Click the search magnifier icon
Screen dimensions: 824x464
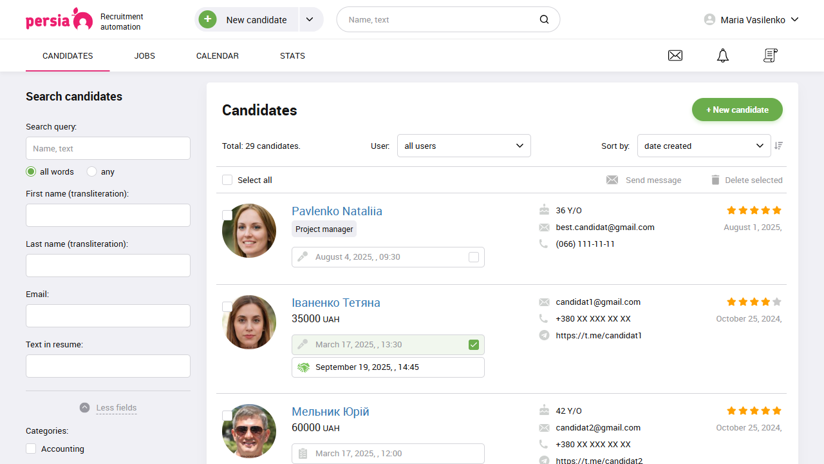coord(544,19)
